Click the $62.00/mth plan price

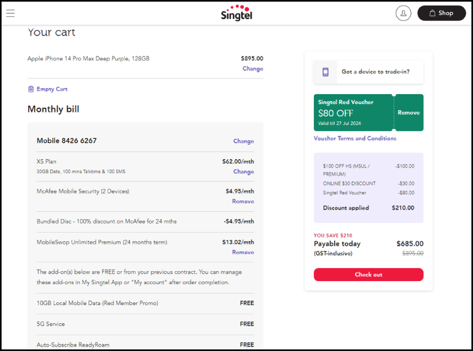[238, 161]
